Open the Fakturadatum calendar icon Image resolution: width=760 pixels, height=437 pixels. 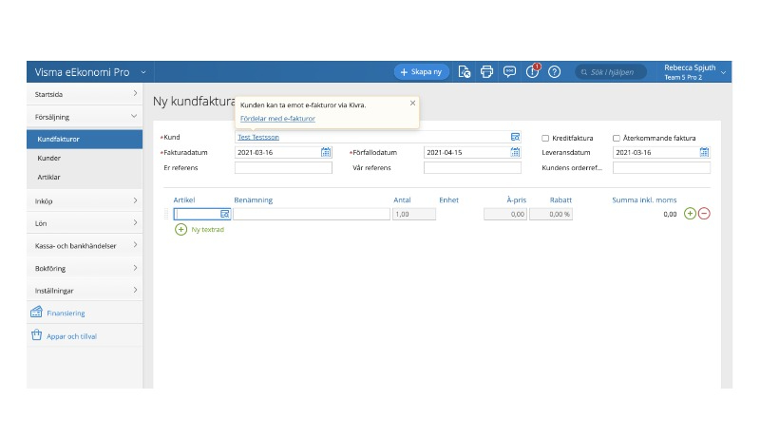326,152
